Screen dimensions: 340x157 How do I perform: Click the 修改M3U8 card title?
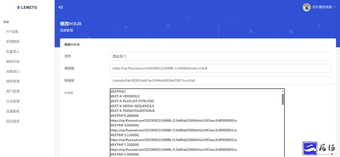pos(72,45)
